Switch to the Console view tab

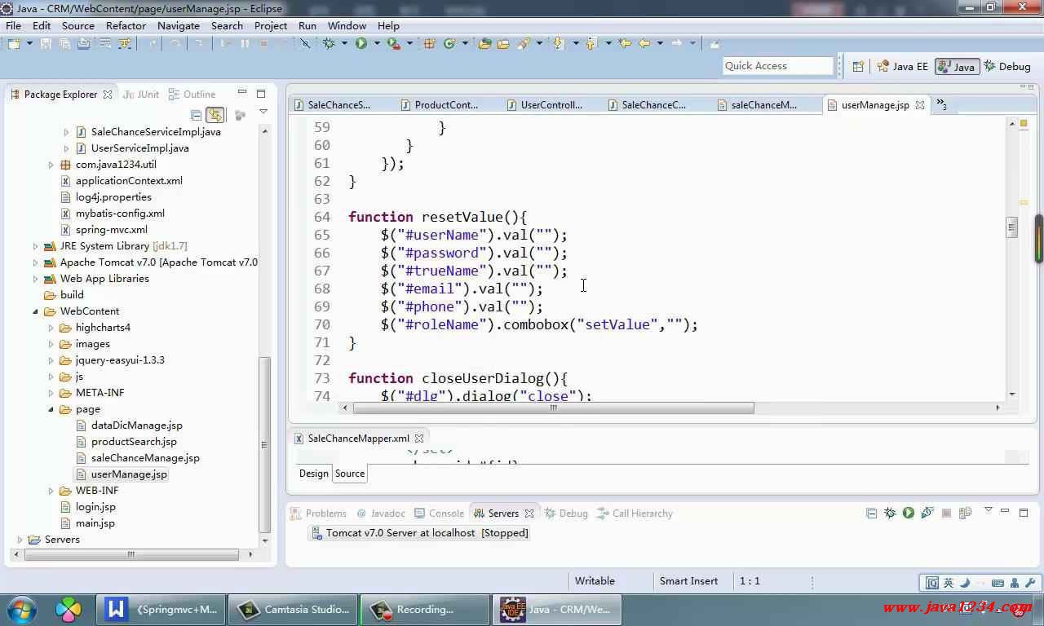439,513
